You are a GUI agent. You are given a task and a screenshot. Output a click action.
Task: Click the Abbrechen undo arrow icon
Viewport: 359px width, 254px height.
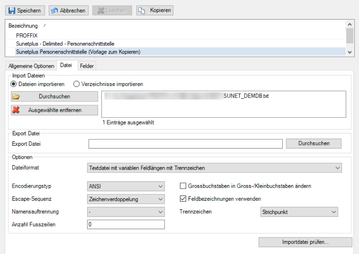tap(54, 10)
